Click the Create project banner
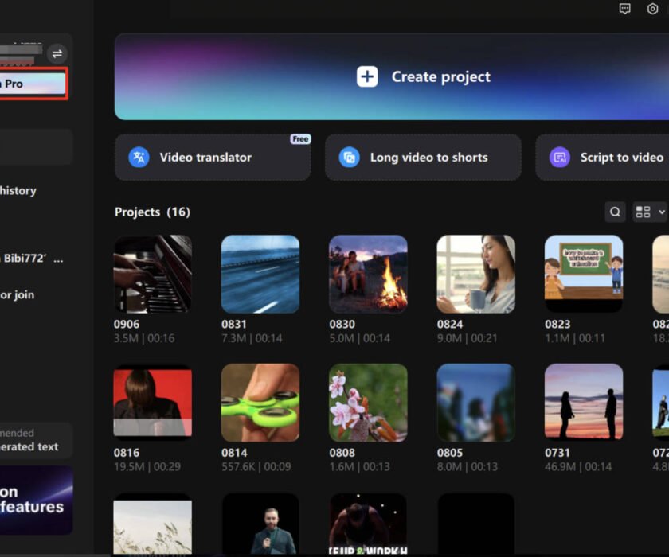The width and height of the screenshot is (669, 557). [x=392, y=76]
